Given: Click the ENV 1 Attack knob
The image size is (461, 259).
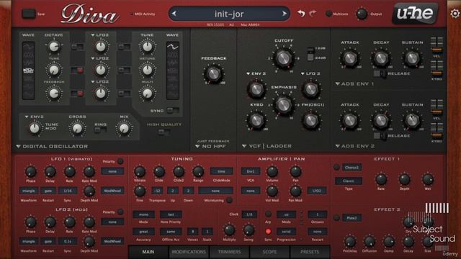Looking at the screenshot, I should (x=350, y=58).
